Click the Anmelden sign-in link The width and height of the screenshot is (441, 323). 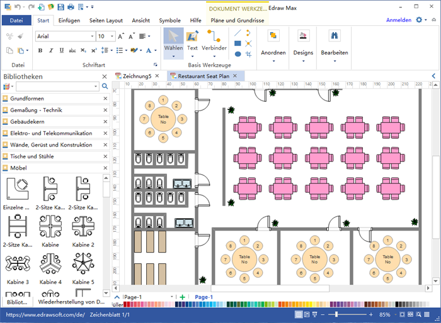tap(398, 20)
